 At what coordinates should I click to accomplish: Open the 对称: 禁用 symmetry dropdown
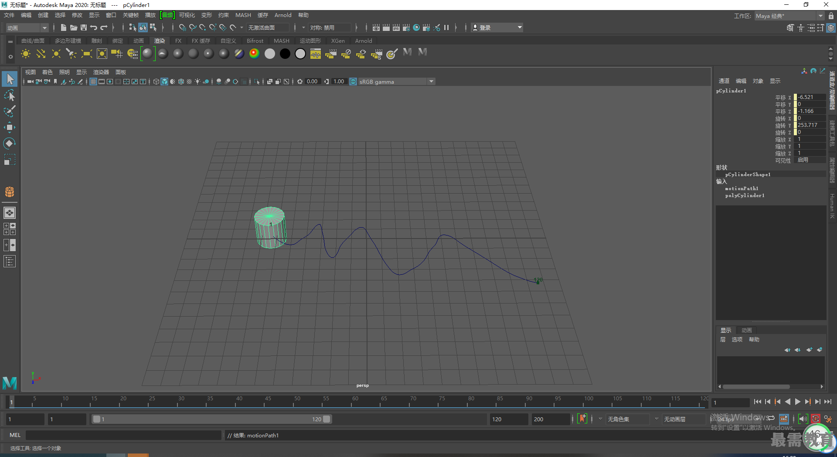pos(329,27)
